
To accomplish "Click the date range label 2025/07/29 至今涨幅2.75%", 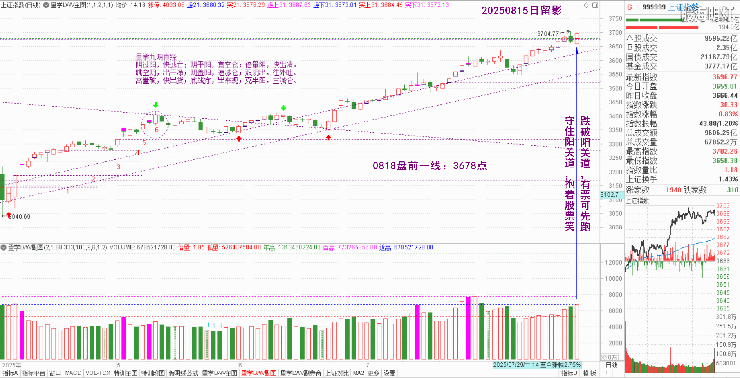I will [x=536, y=365].
